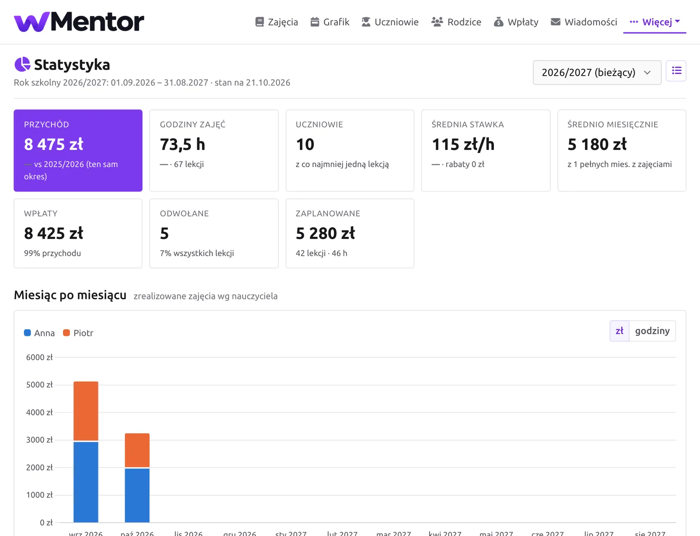Select the Średnio miesięcznie card
This screenshot has height=536, width=700.
(x=622, y=150)
